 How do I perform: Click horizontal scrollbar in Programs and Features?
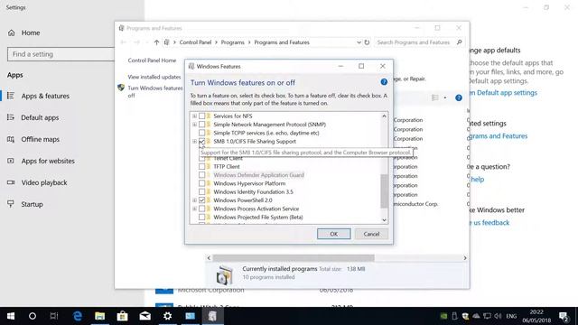pos(294,258)
